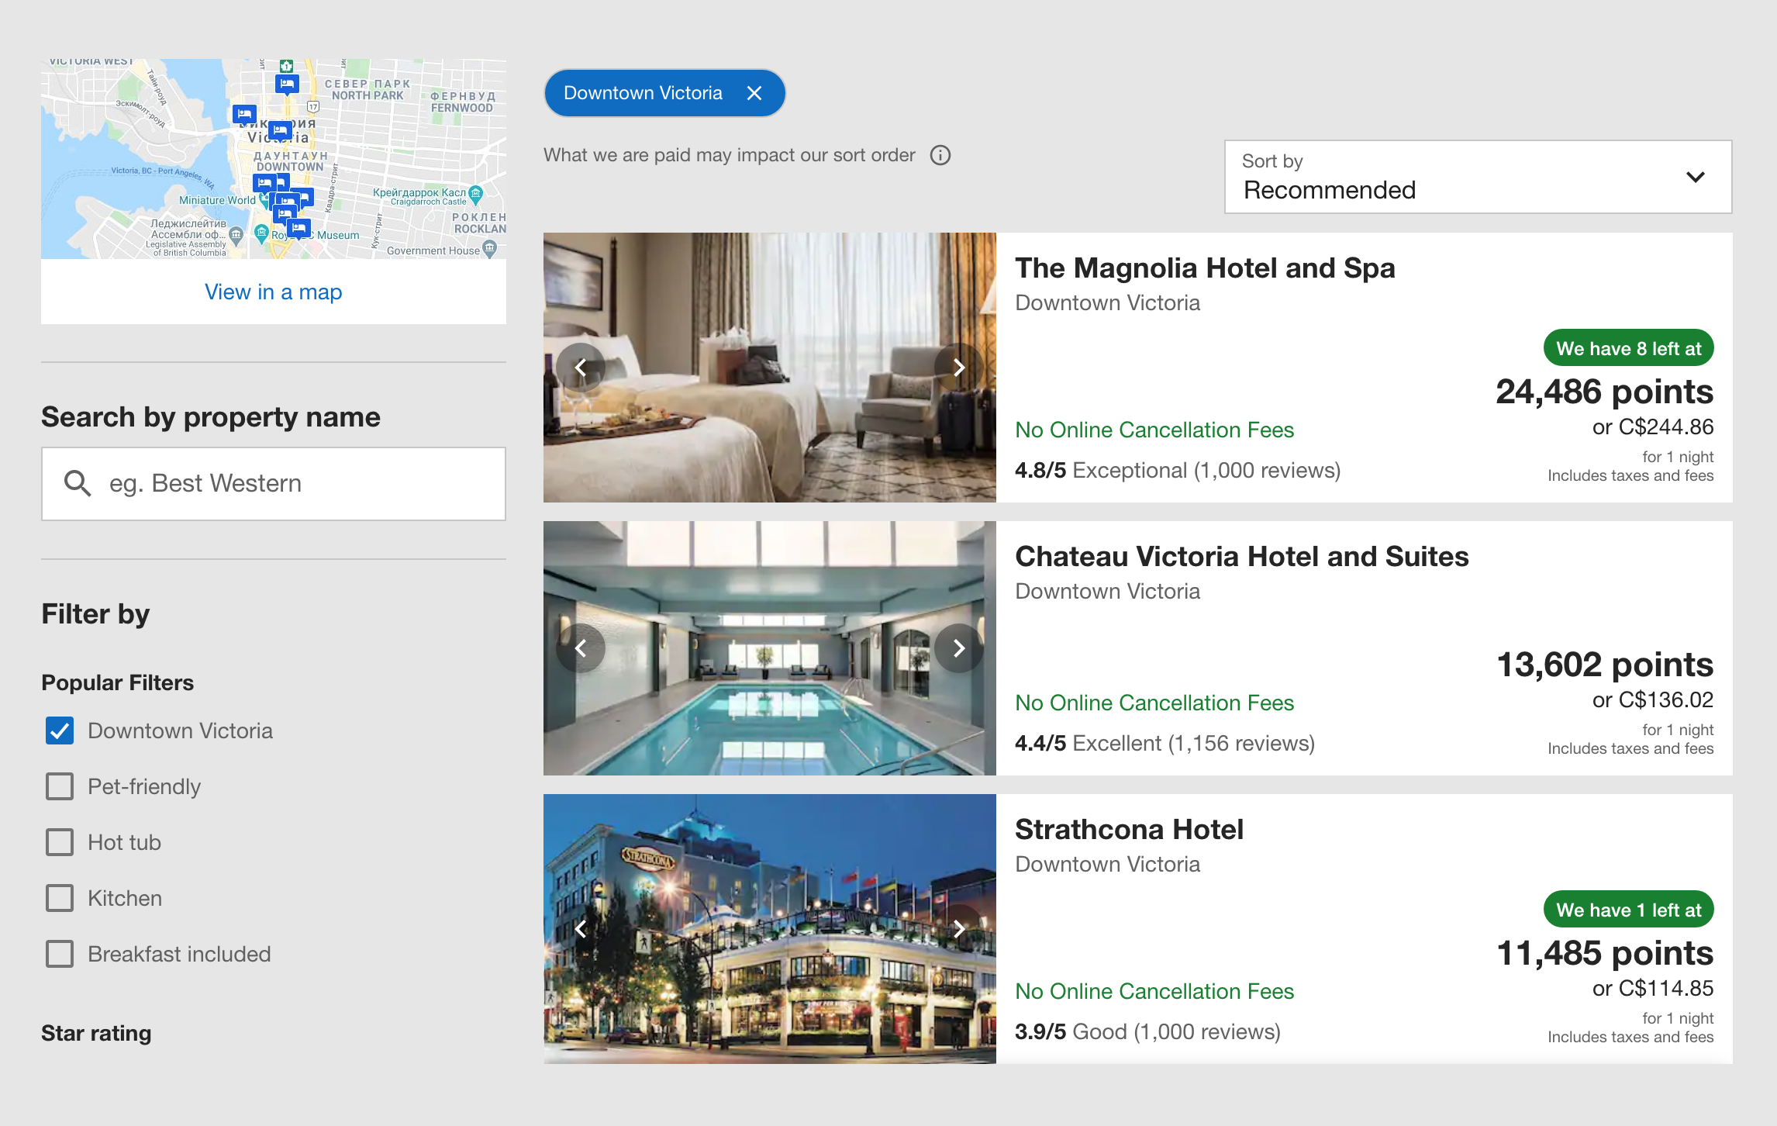Click the sort order info icon

click(940, 155)
